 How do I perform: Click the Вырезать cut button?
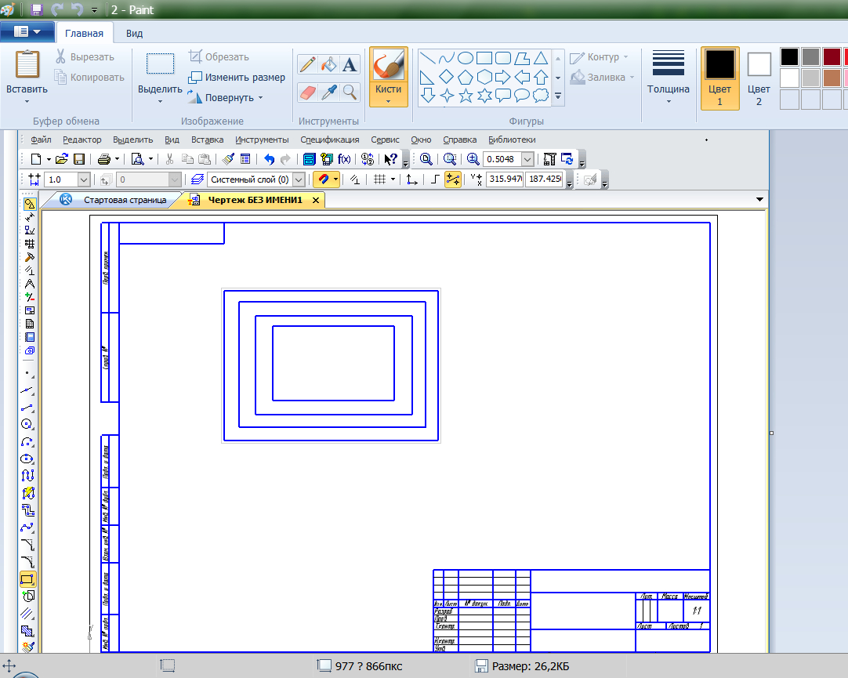pyautogui.click(x=85, y=56)
